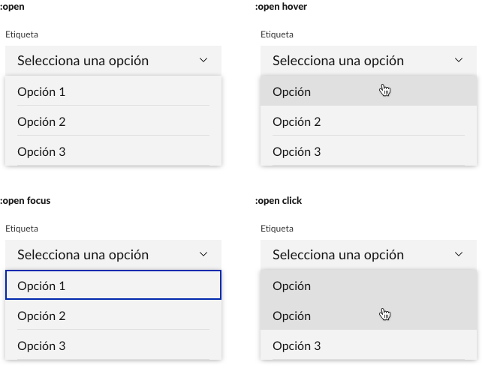Click "Selecciona una opción" in the open focus example
This screenshot has height=365, width=482.
pyautogui.click(x=83, y=255)
